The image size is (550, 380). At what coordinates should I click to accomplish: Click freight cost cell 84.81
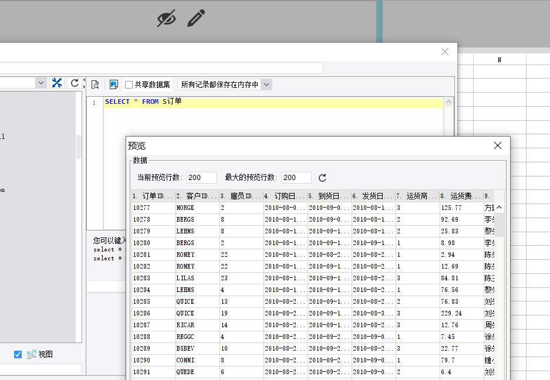[x=461, y=279]
